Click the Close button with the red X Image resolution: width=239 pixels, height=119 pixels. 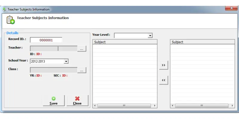click(x=77, y=101)
